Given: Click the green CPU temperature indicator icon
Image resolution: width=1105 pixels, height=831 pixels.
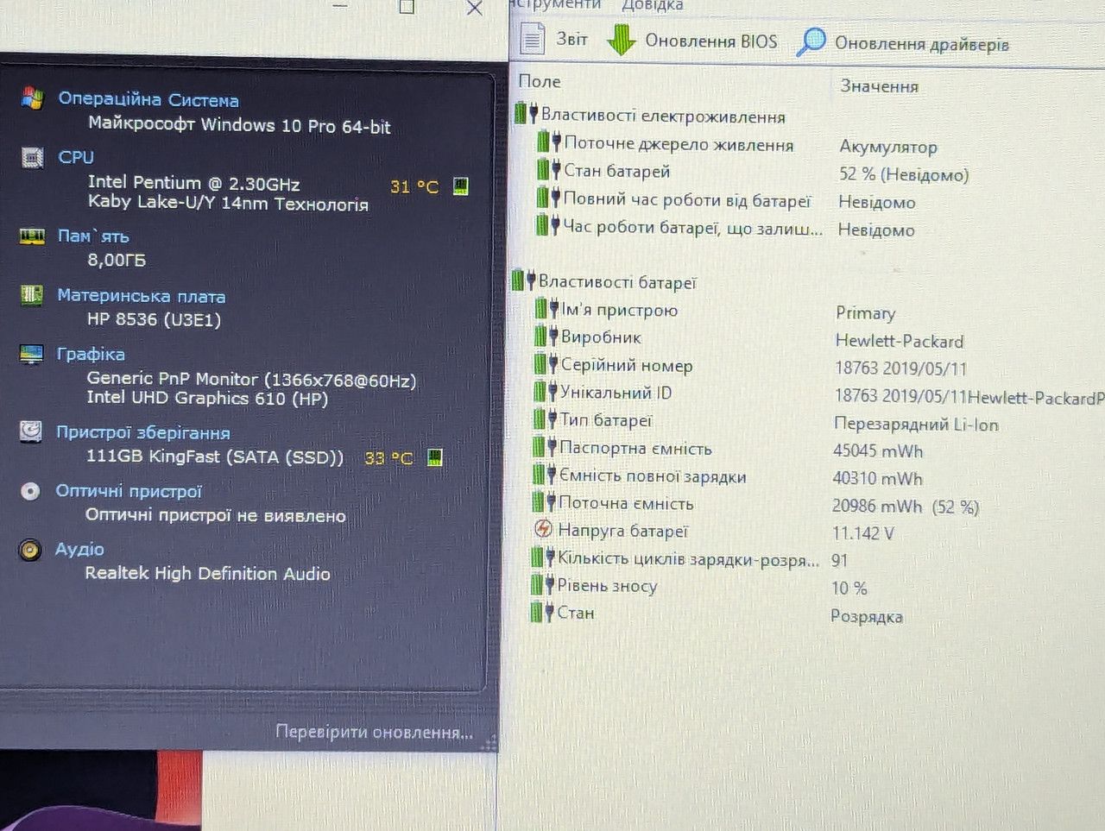Looking at the screenshot, I should (461, 186).
